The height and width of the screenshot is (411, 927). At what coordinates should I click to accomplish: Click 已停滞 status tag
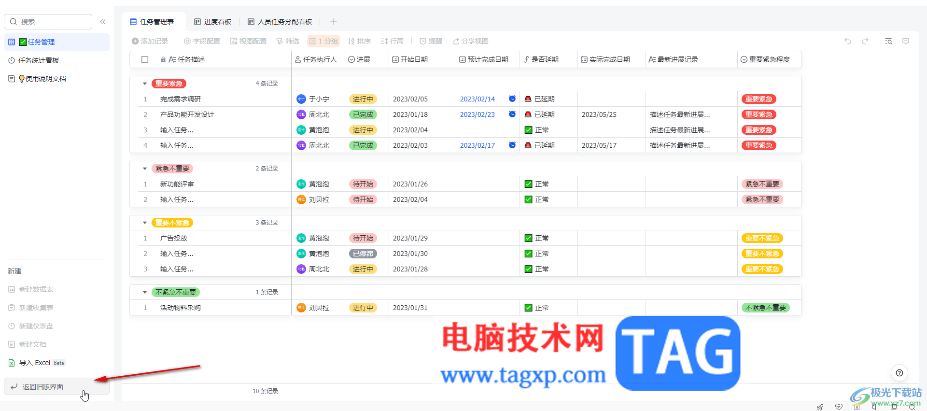[363, 254]
